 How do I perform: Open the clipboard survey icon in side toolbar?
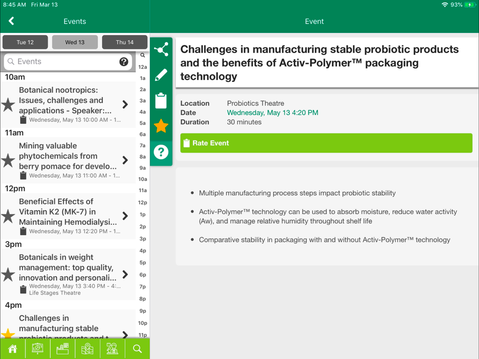click(x=161, y=101)
